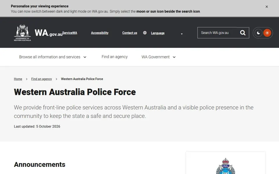Open Find an agency in navigation bar
Image resolution: width=279 pixels, height=174 pixels.
point(115,57)
